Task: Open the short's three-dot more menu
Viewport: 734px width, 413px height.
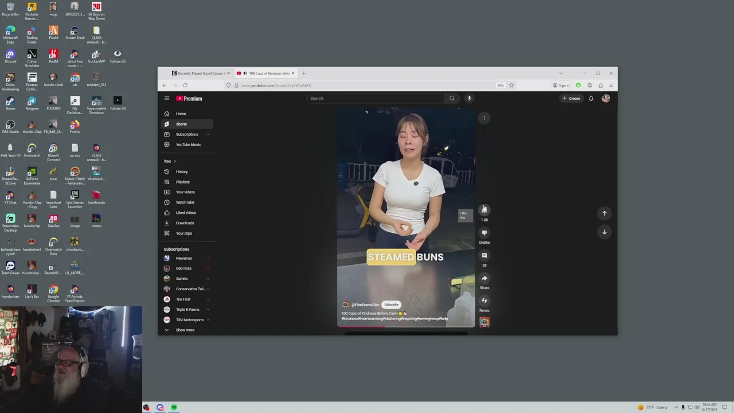Action: (484, 118)
